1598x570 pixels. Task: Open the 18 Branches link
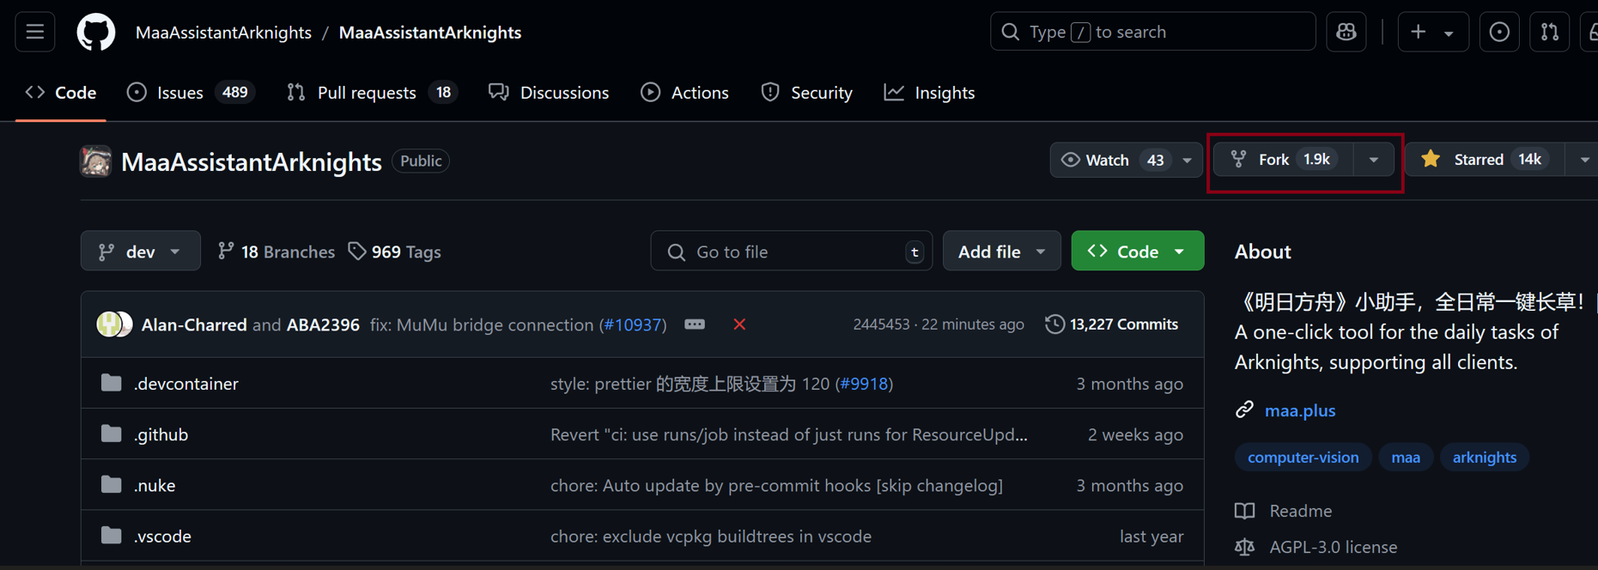[x=276, y=252]
